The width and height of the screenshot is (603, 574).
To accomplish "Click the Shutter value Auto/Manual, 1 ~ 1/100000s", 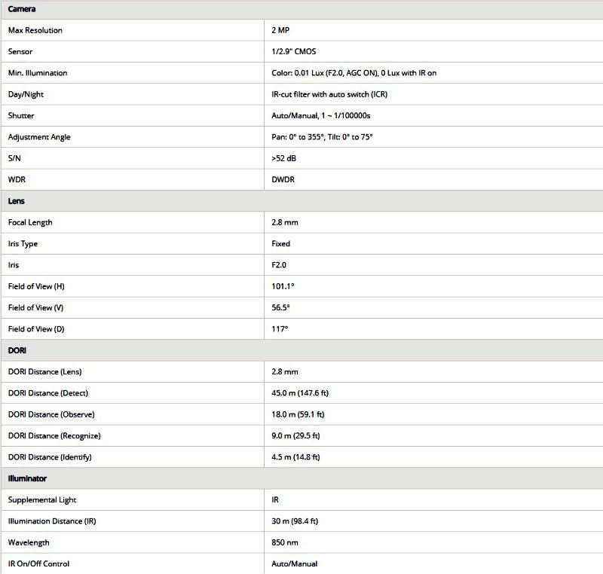I will click(x=321, y=116).
